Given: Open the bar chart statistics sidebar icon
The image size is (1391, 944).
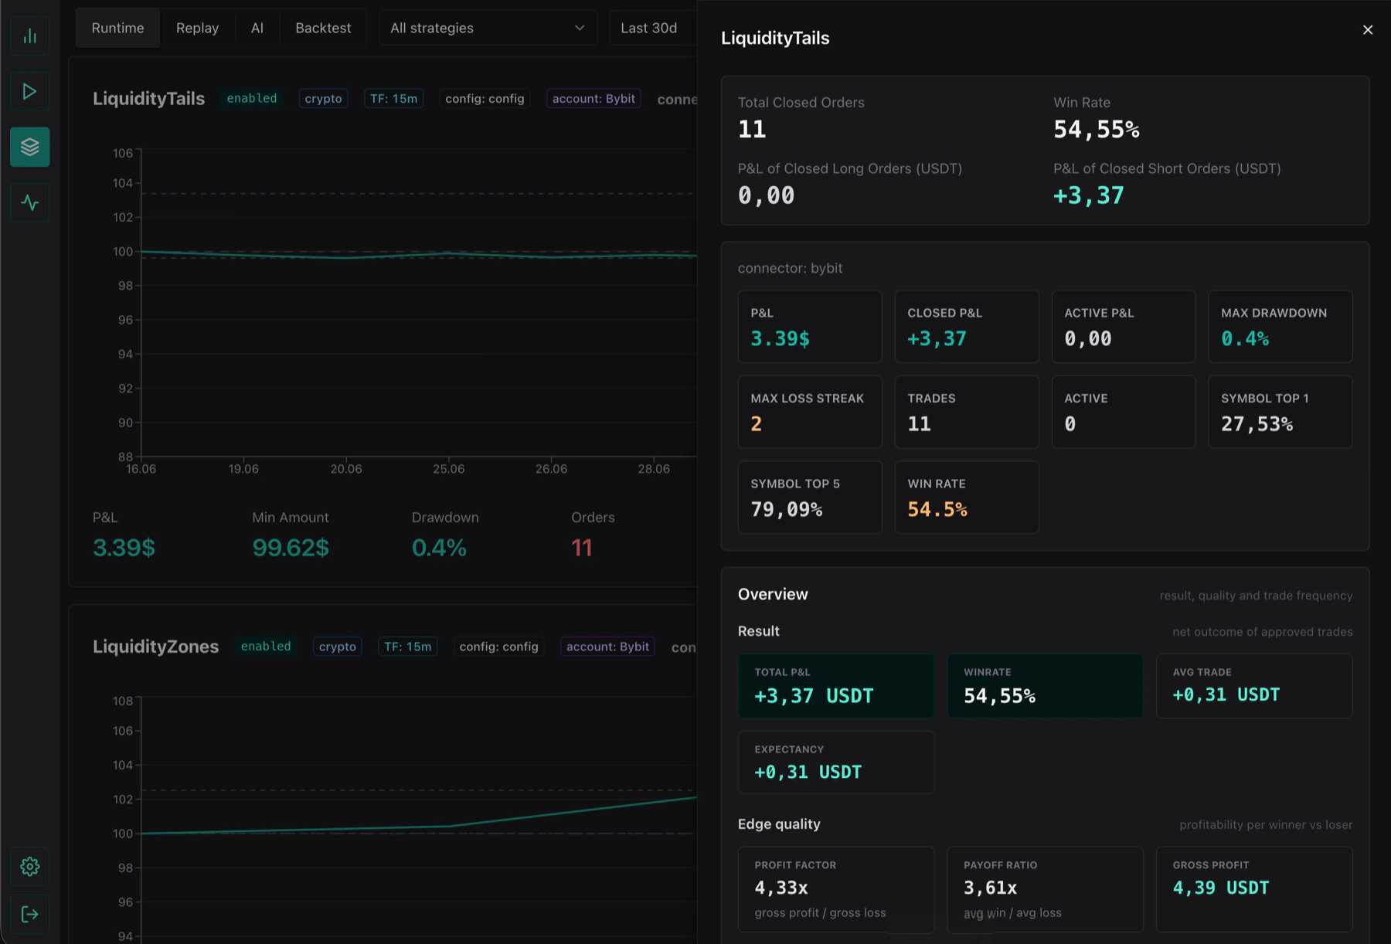Looking at the screenshot, I should click(29, 36).
